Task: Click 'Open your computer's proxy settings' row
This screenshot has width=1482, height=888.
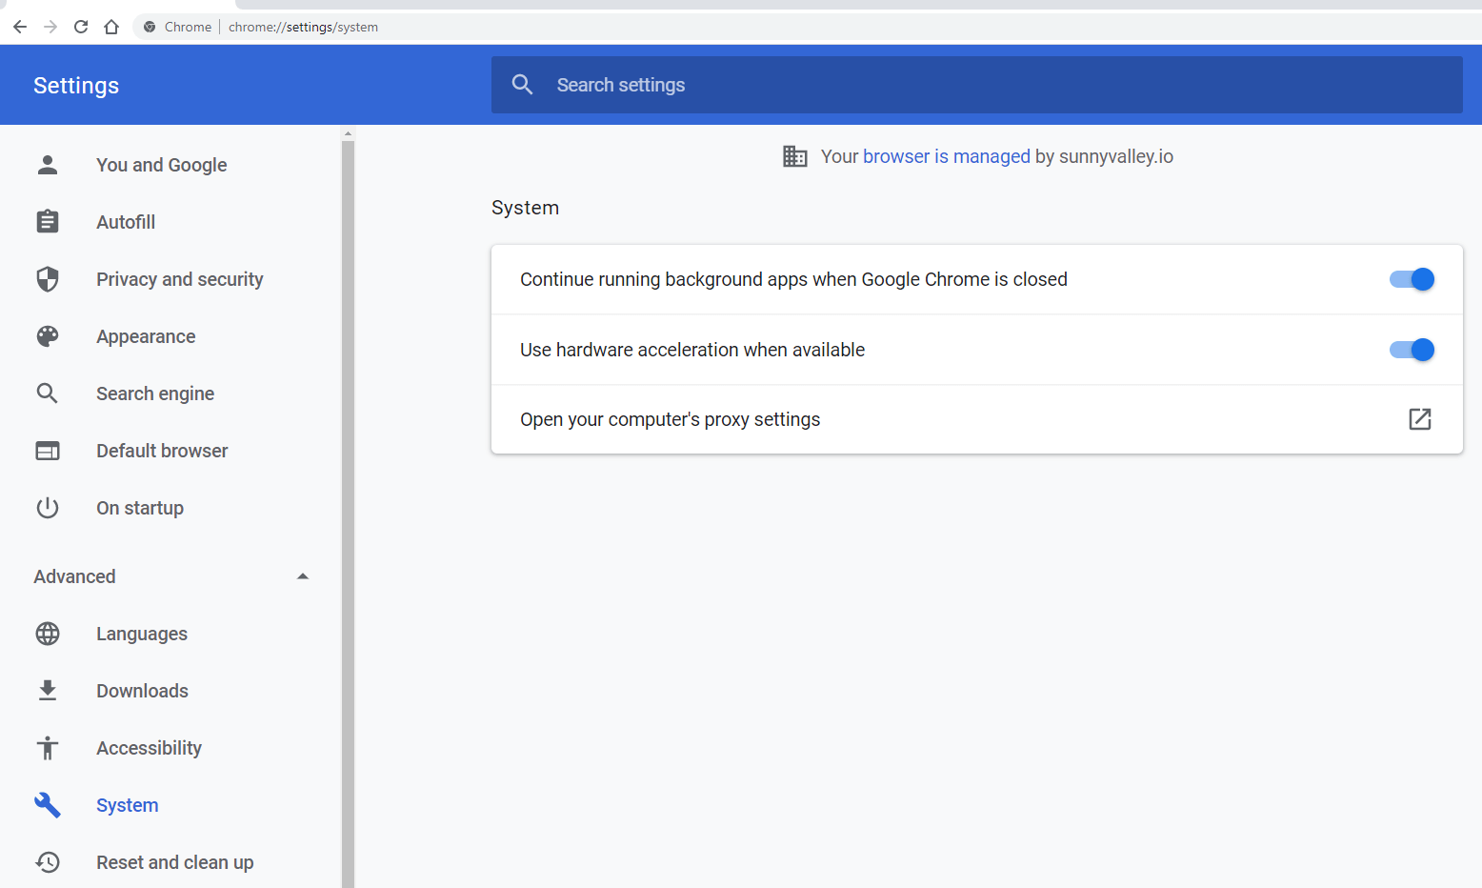Action: (670, 419)
